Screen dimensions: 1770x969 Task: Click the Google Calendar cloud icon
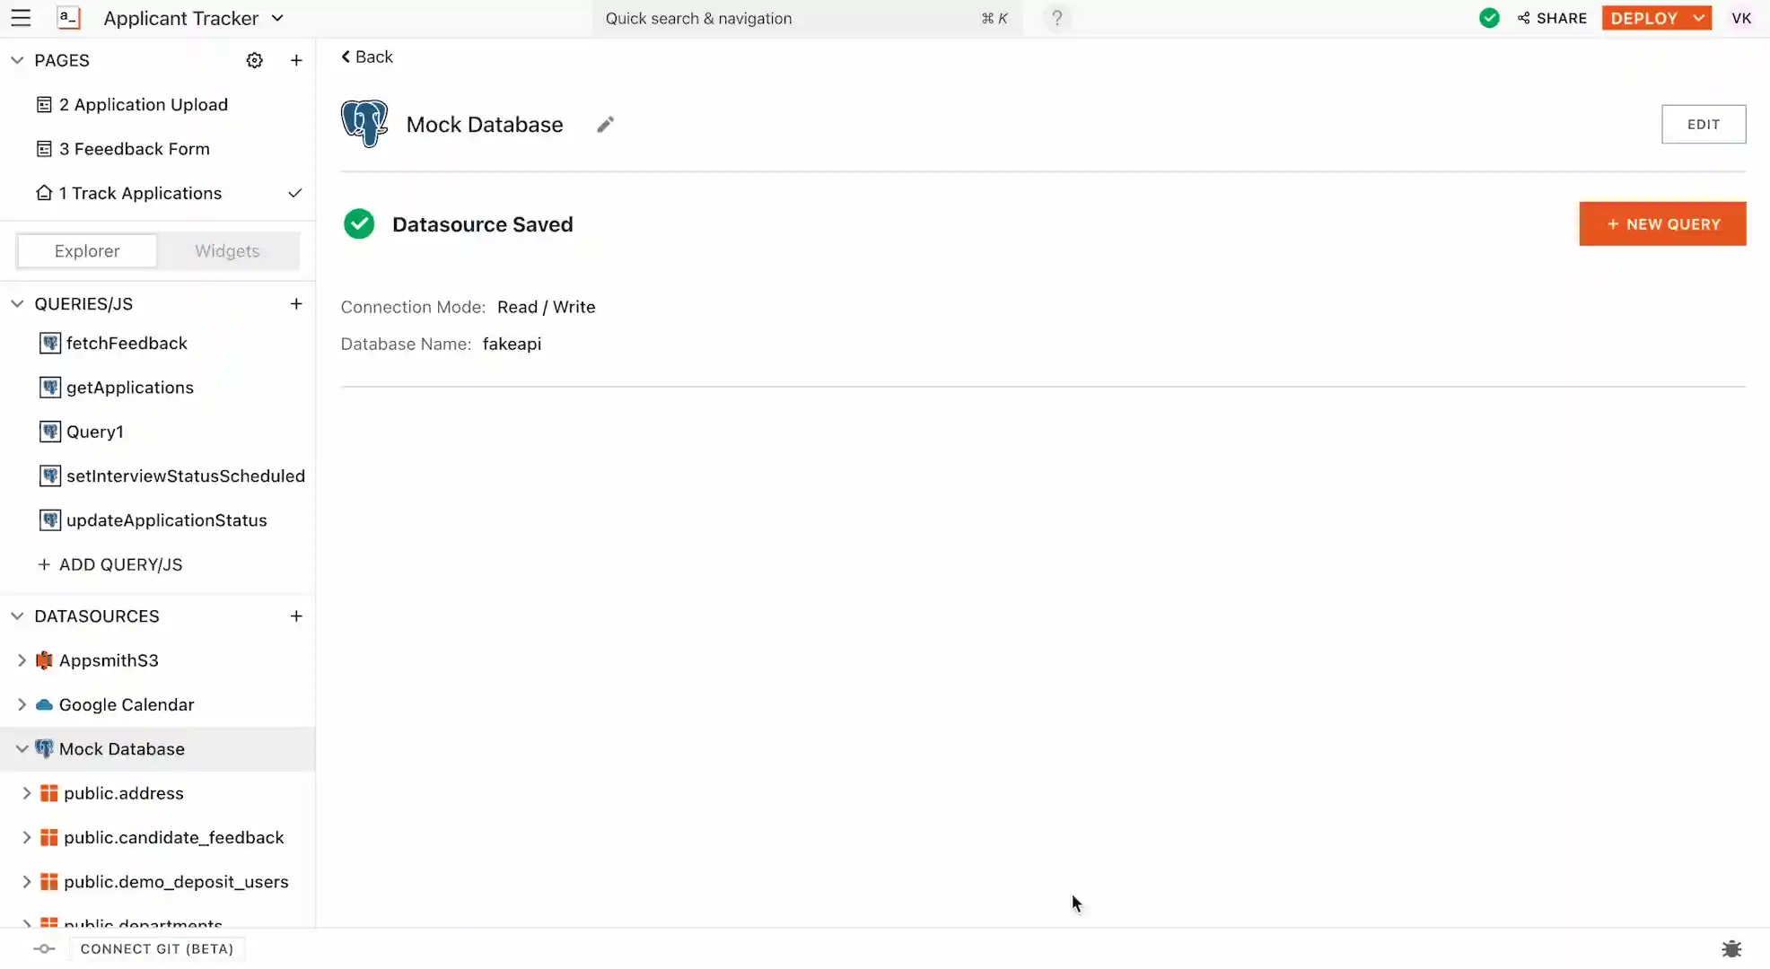pyautogui.click(x=44, y=704)
